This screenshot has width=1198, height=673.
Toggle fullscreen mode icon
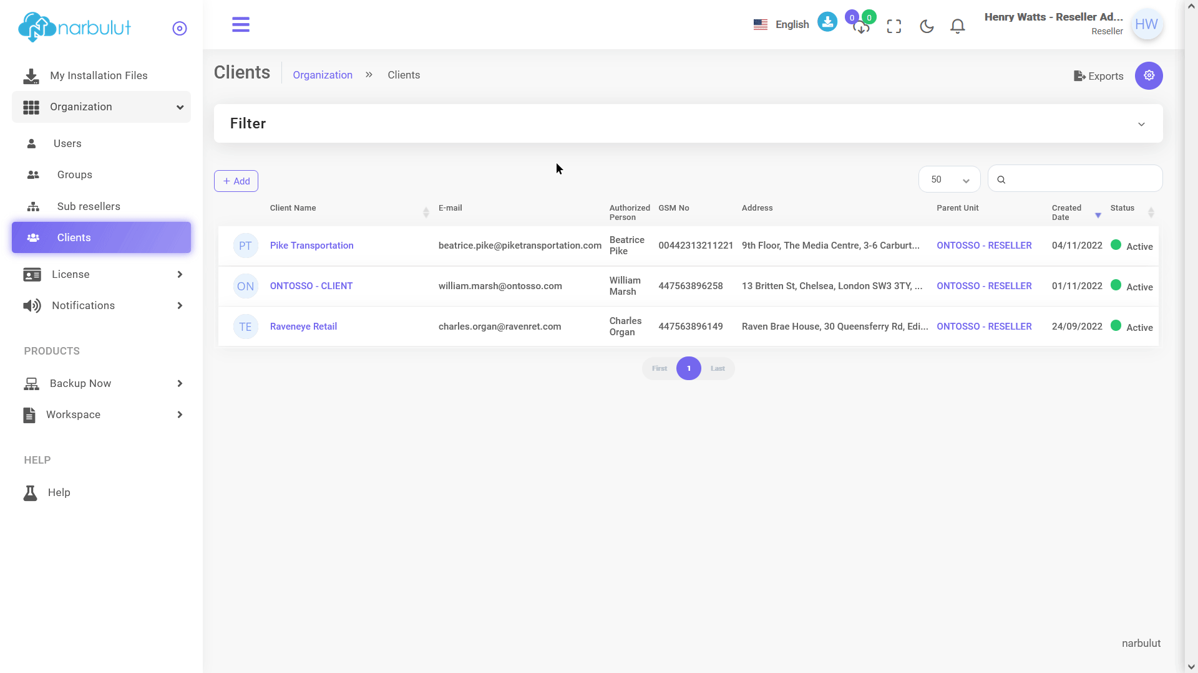(894, 26)
